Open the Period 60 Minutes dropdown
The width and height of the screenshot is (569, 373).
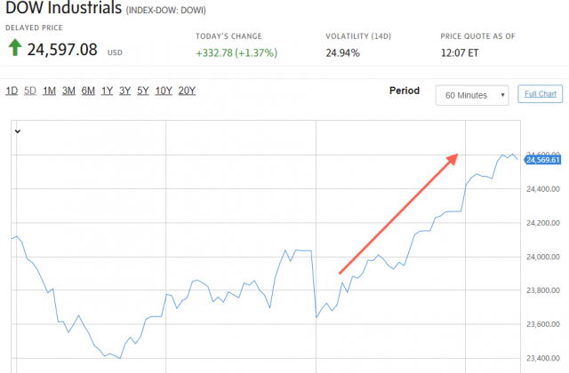(472, 94)
